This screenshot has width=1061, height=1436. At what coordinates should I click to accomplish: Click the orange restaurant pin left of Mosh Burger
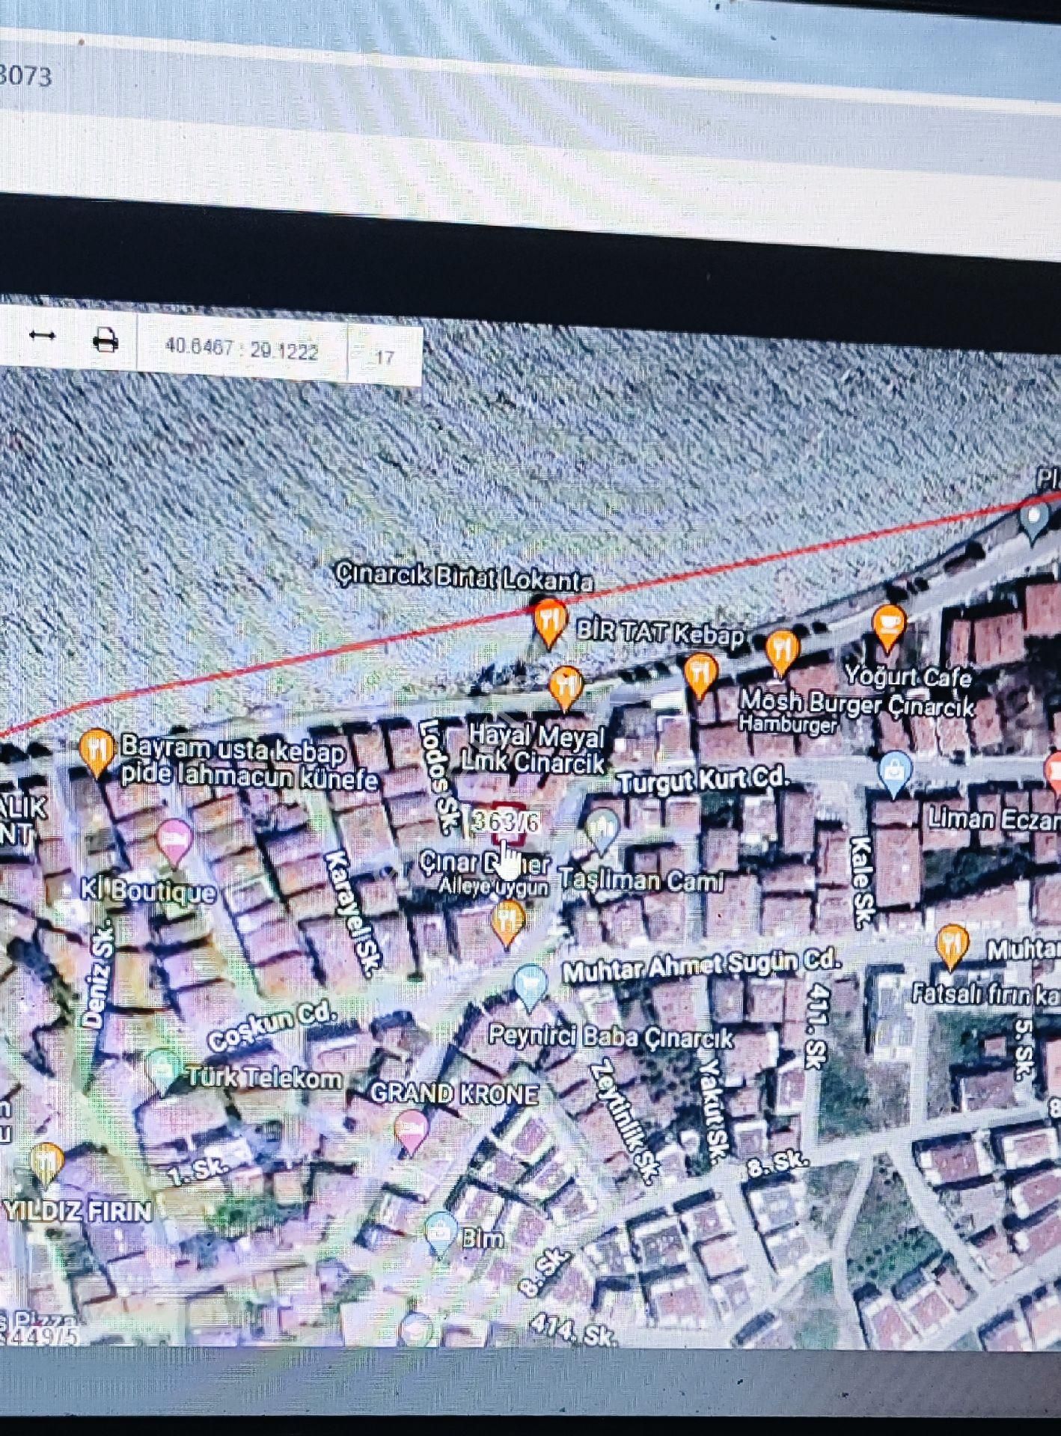pos(700,675)
